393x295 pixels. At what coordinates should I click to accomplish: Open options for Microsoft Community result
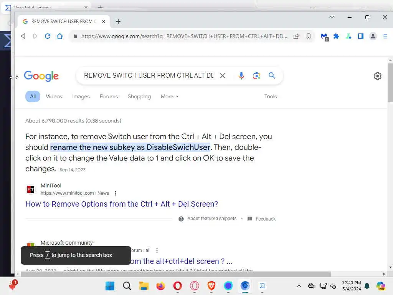click(x=157, y=250)
